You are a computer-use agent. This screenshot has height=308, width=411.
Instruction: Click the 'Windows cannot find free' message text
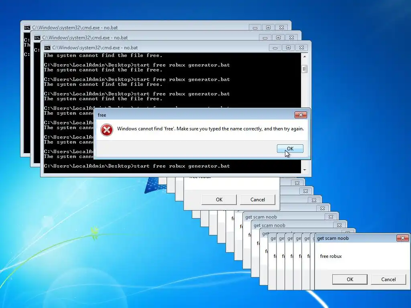pyautogui.click(x=210, y=129)
